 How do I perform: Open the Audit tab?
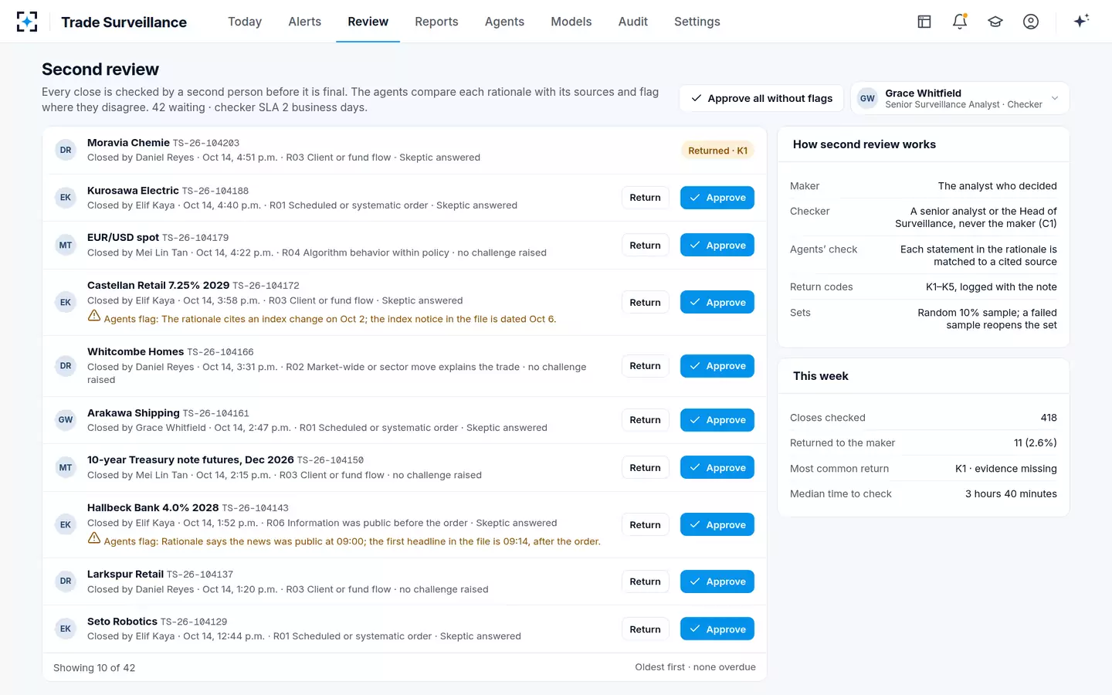[x=633, y=22]
